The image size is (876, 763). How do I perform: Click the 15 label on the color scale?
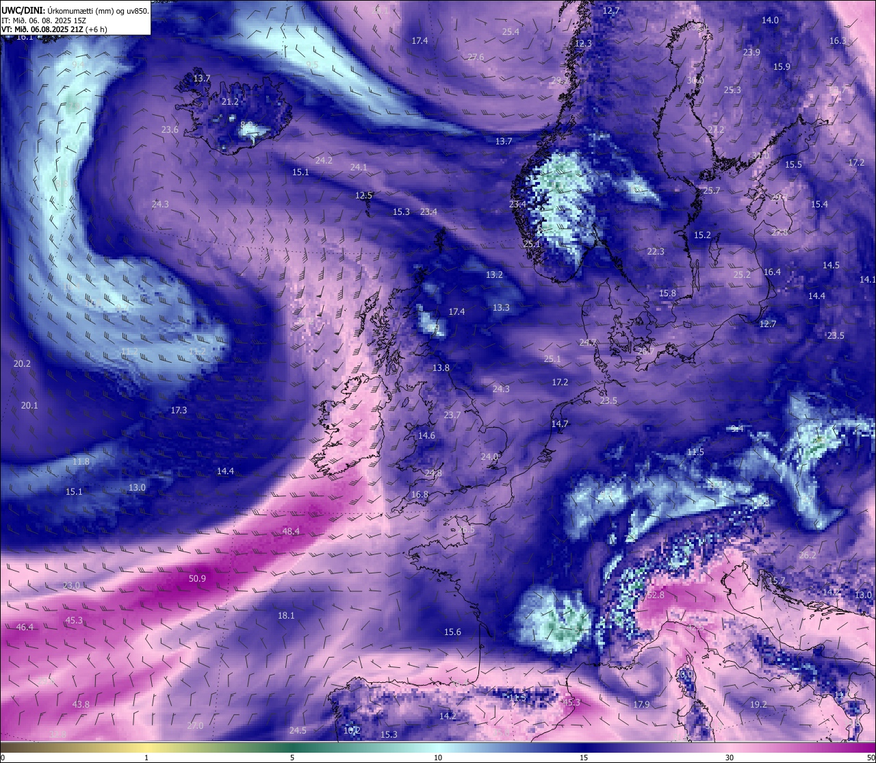584,758
